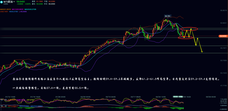Click the 01/26 20:00 time axis label

pyautogui.click(x=60, y=97)
